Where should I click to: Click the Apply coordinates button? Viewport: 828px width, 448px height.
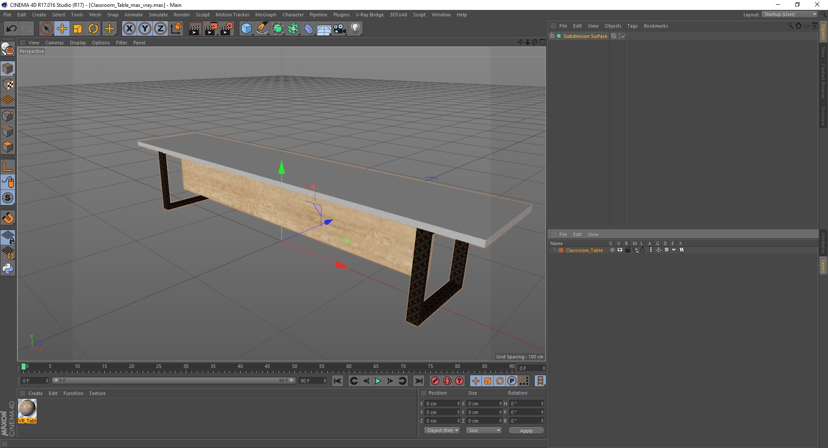click(526, 431)
